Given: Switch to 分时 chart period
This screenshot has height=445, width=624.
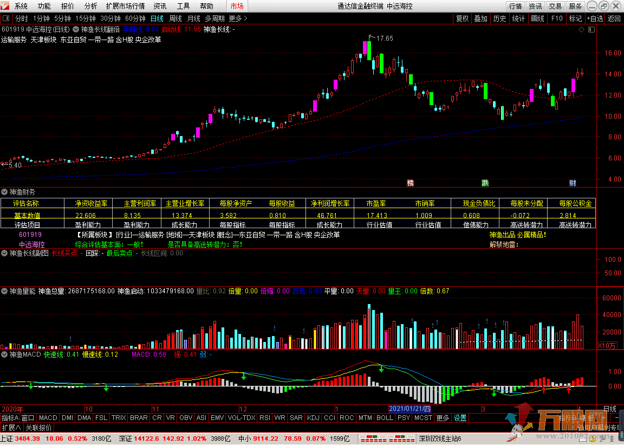Looking at the screenshot, I should pos(22,18).
